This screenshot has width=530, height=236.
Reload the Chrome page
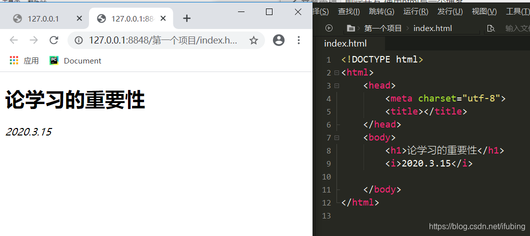pyautogui.click(x=53, y=40)
